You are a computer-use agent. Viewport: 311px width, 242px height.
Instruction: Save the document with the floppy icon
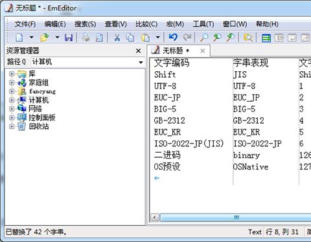pyautogui.click(x=69, y=38)
